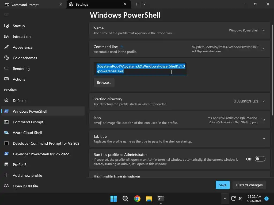Open the clock and date panel
274x205 pixels.
254,199
